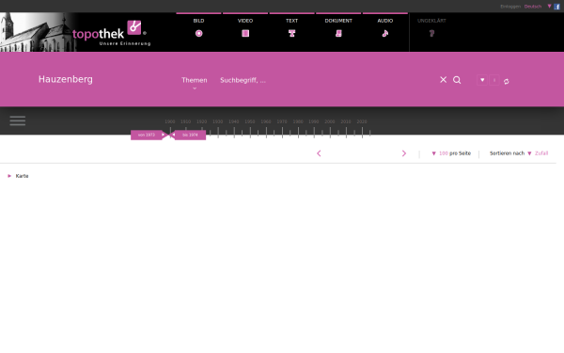Open the 100 pro Seite dropdown
The width and height of the screenshot is (564, 353).
(451, 153)
